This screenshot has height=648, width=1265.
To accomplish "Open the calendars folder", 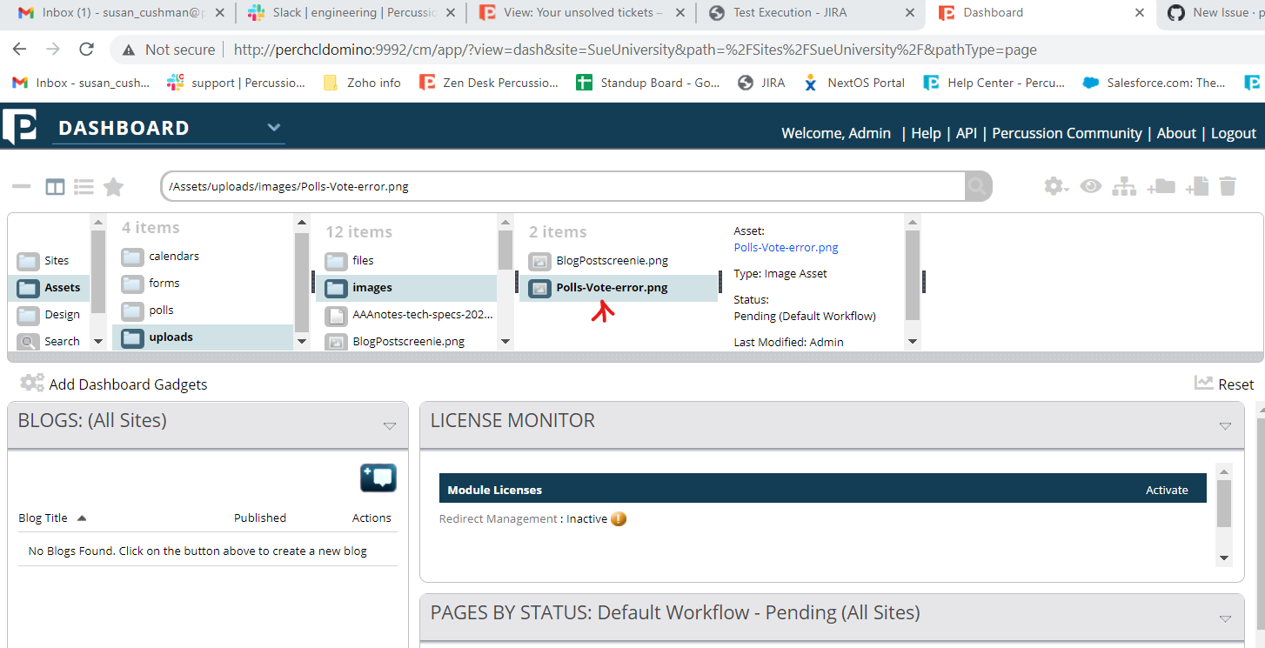I will click(203, 257).
